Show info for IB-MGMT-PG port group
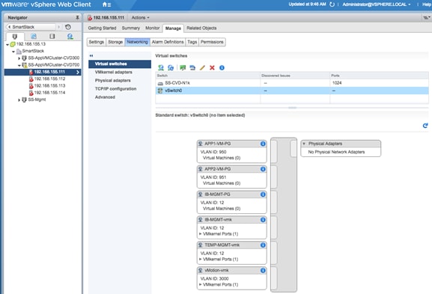The height and width of the screenshot is (294, 432). [263, 195]
